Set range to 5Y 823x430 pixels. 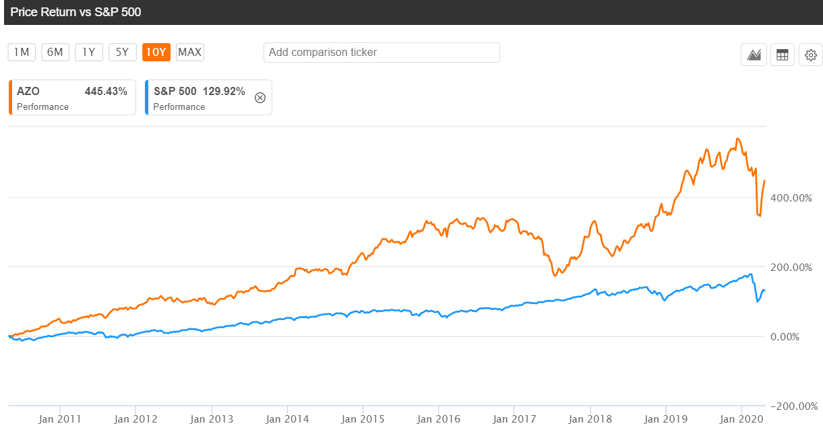123,52
